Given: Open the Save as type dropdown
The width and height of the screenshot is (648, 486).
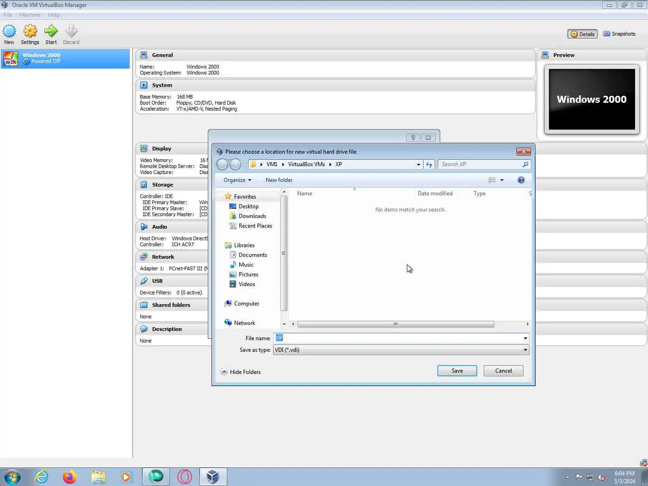Looking at the screenshot, I should (x=401, y=350).
